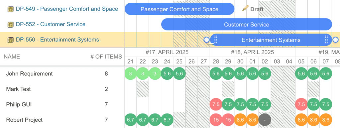Click the DP-549 work item icon
340x128 pixels.
(10, 9)
